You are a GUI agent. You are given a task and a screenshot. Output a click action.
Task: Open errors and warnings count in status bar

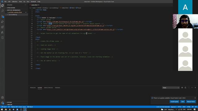[30, 107]
